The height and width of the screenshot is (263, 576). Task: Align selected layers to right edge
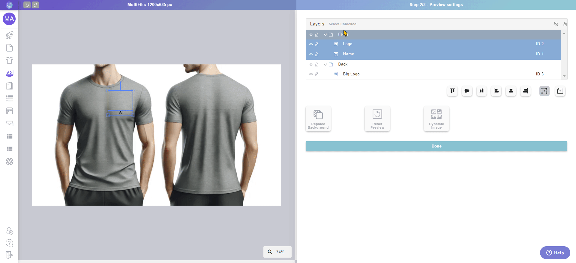tap(525, 91)
